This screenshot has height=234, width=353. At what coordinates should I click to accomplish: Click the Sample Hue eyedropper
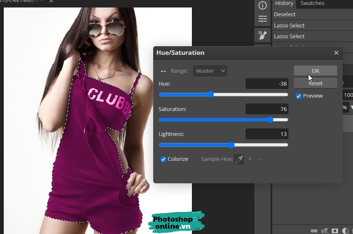click(239, 159)
